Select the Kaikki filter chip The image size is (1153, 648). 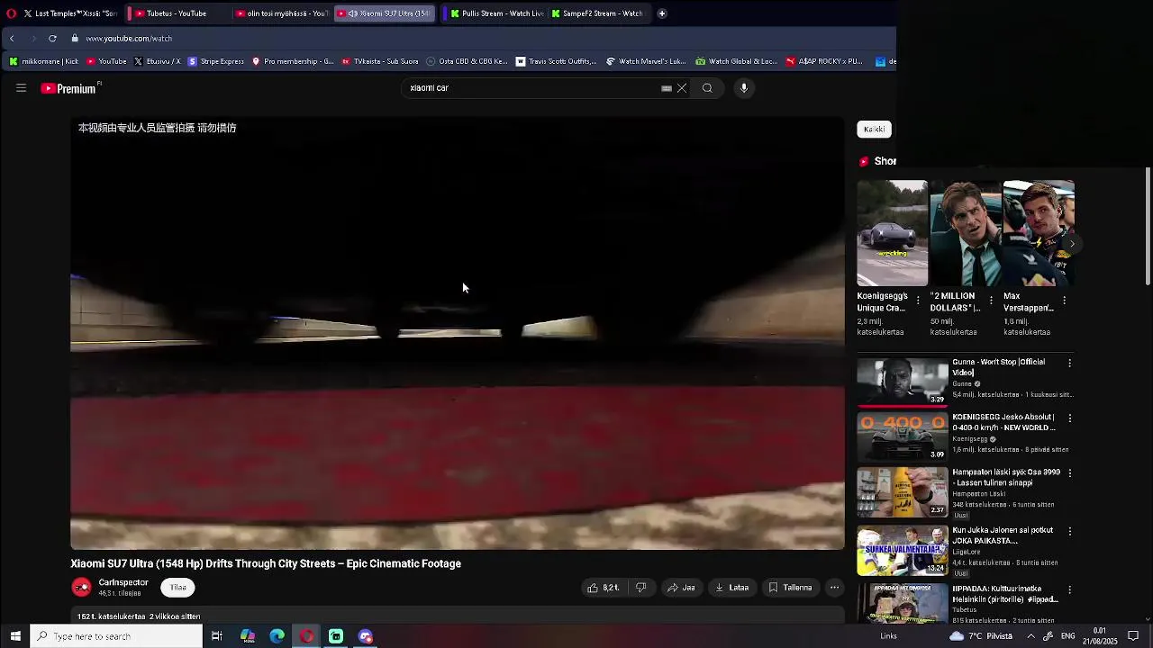(x=874, y=129)
